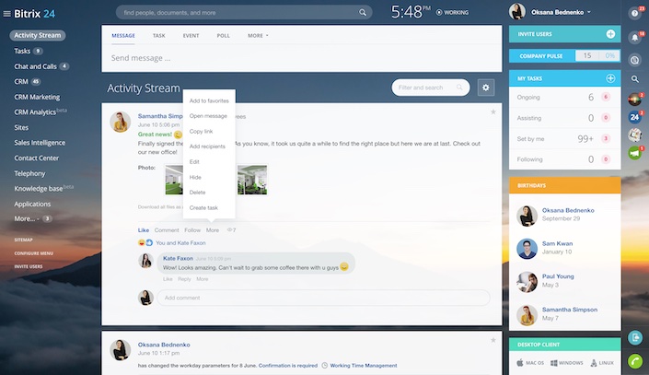The image size is (649, 375).
Task: Open the green megaphone announcements icon
Action: [635, 153]
